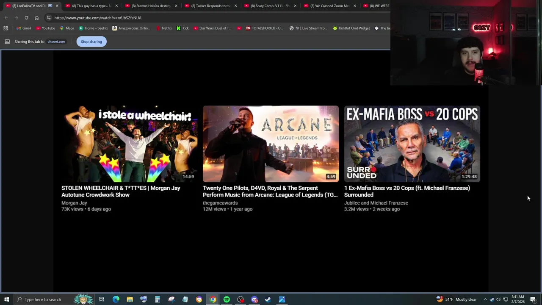Image resolution: width=542 pixels, height=305 pixels.
Task: Open the YouTube bookmark
Action: [x=45, y=28]
